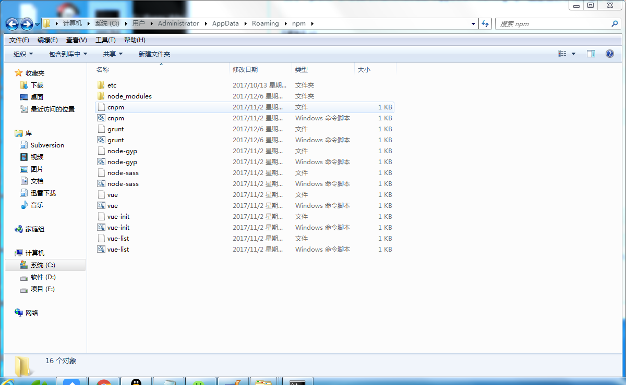Expand the 组织 dropdown menu
The height and width of the screenshot is (385, 626).
click(23, 54)
